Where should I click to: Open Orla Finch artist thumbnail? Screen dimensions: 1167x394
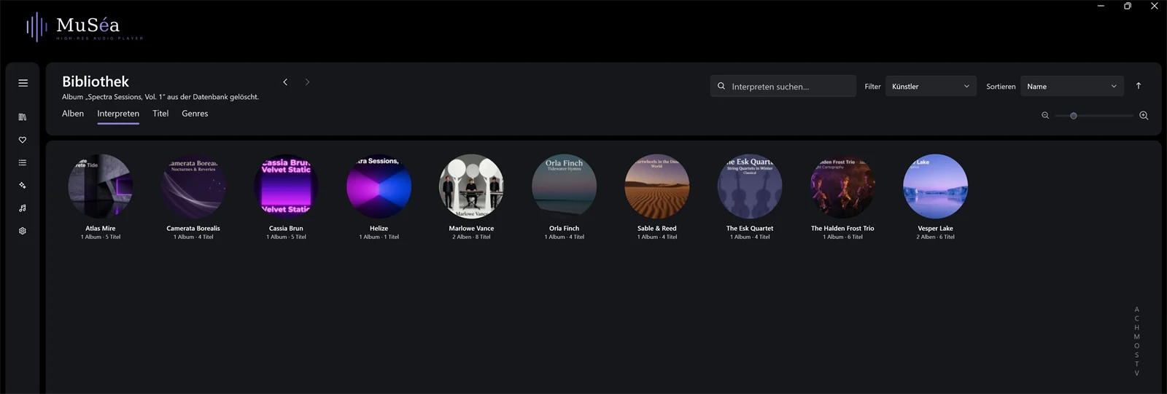coord(565,186)
